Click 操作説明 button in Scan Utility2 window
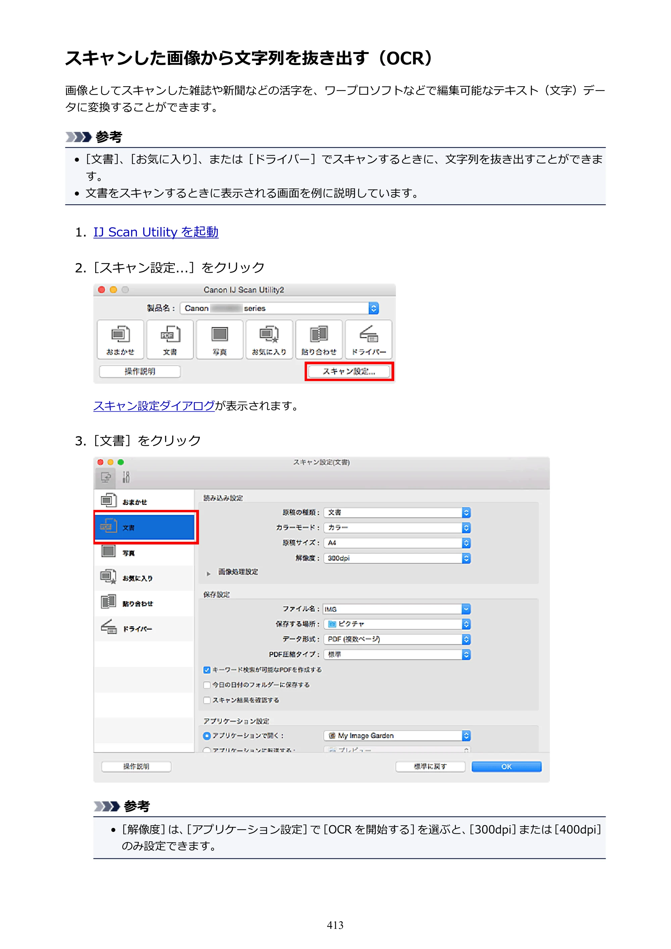The height and width of the screenshot is (949, 671). [140, 371]
